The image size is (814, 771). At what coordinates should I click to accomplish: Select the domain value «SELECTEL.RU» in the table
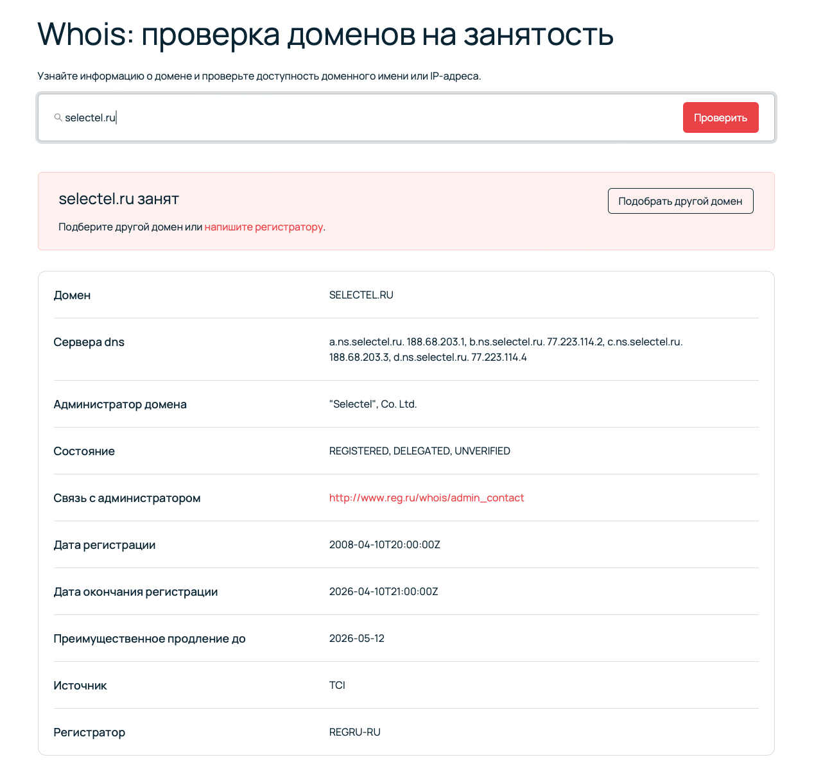[x=361, y=295]
